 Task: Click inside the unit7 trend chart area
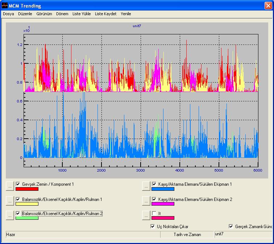point(141,109)
